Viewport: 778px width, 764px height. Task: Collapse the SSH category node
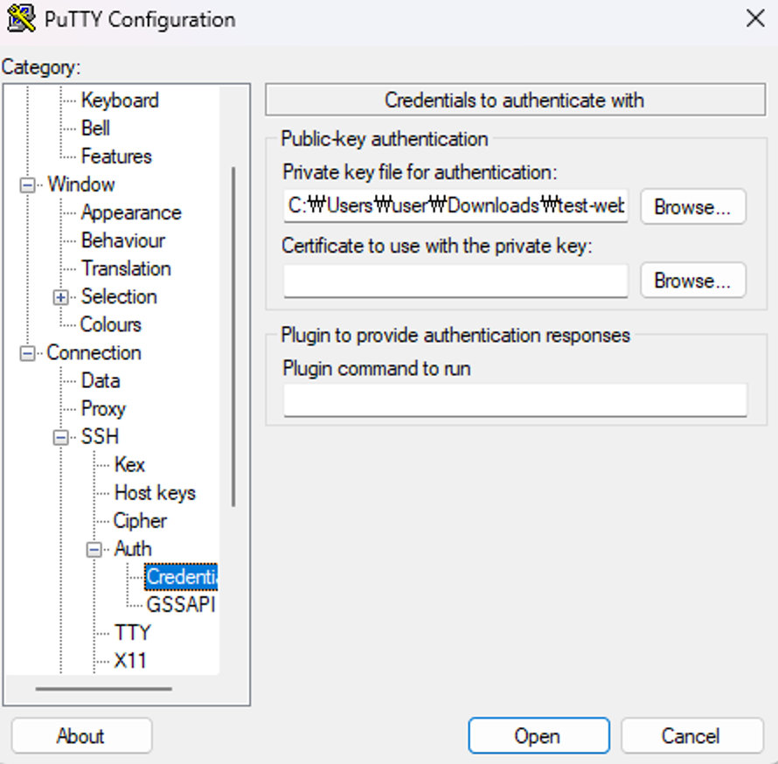click(x=60, y=438)
